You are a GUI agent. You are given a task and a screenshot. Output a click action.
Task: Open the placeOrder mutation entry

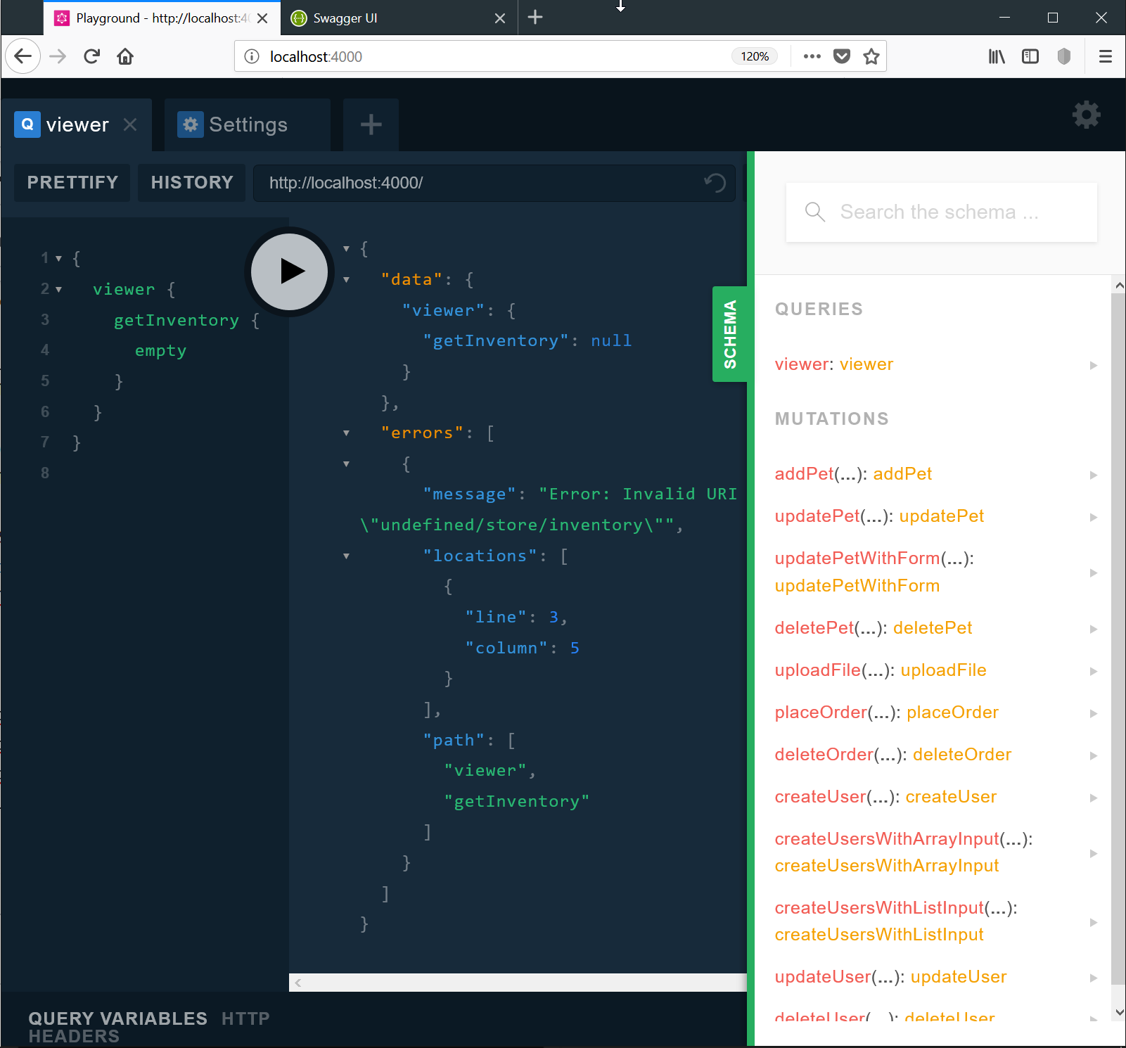pyautogui.click(x=935, y=712)
